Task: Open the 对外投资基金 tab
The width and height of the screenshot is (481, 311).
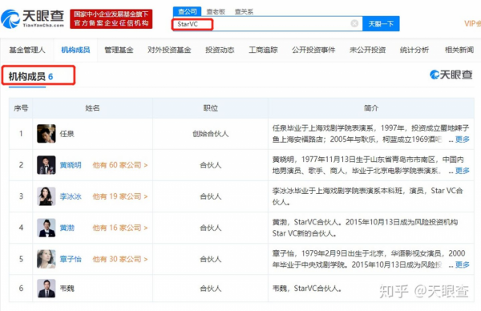Action: [169, 50]
